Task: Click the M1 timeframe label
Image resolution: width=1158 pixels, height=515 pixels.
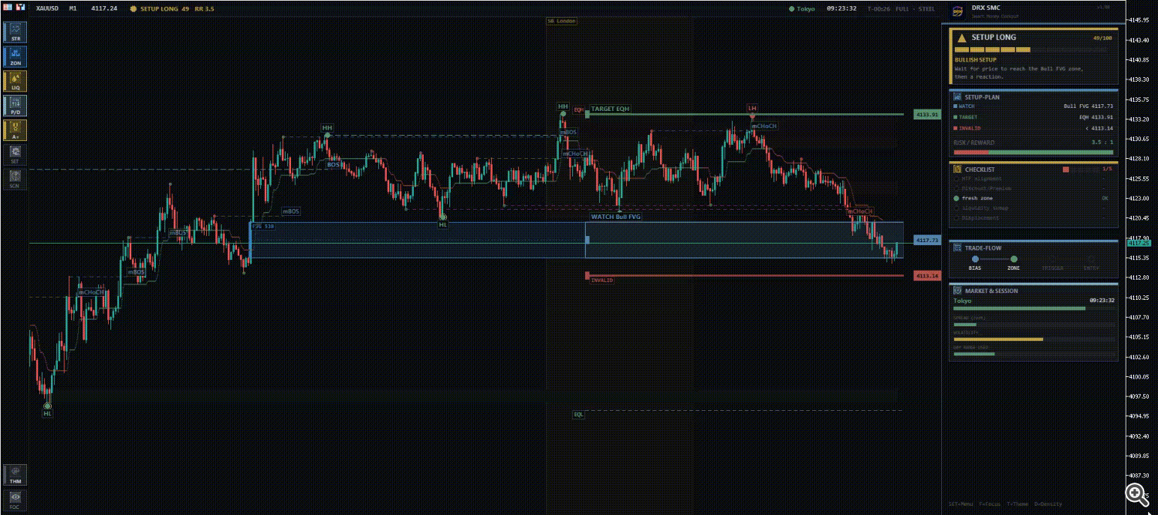Action: (x=73, y=8)
